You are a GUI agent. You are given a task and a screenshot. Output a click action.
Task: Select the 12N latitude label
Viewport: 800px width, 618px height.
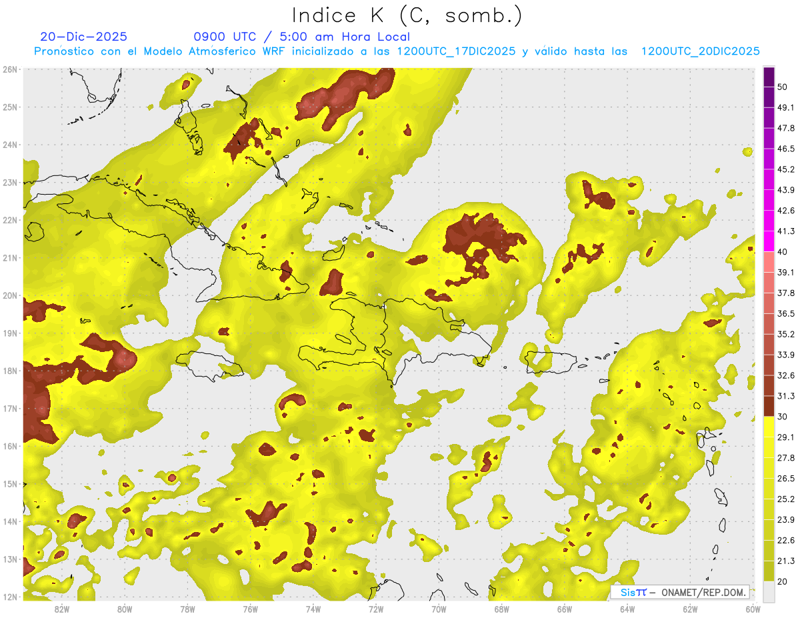10,597
